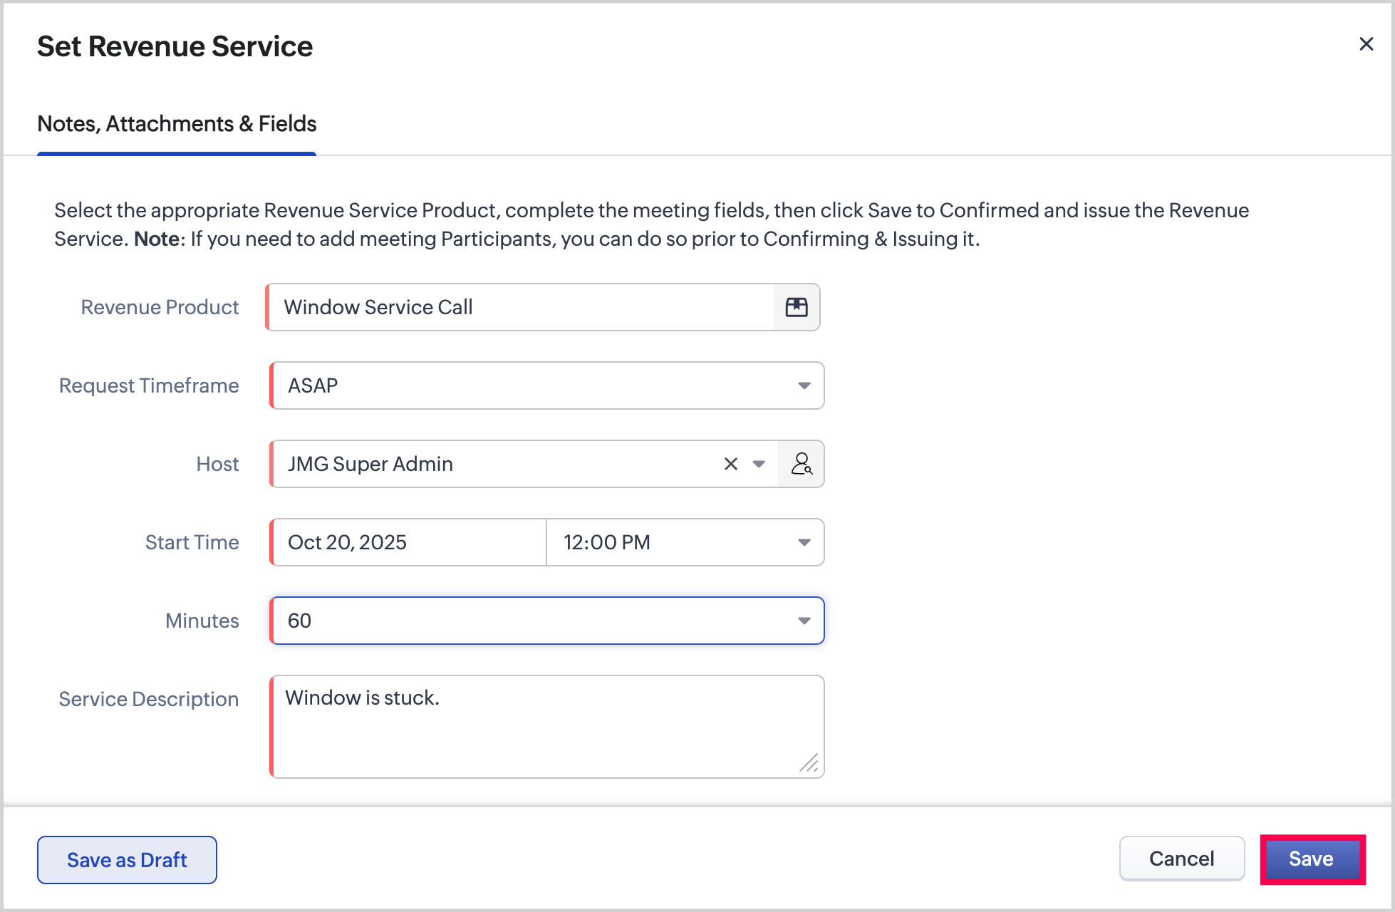The image size is (1395, 912).
Task: Expand the Request Timeframe dropdown arrow
Action: pos(804,385)
